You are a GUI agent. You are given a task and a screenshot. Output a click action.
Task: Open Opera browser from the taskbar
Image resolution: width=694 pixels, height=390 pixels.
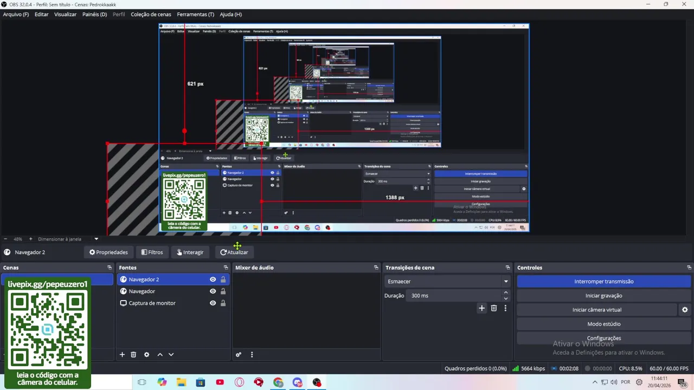[239, 382]
